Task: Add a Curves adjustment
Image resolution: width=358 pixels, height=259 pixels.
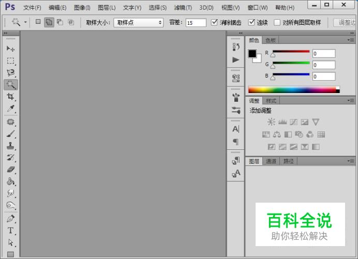Action: 294,122
